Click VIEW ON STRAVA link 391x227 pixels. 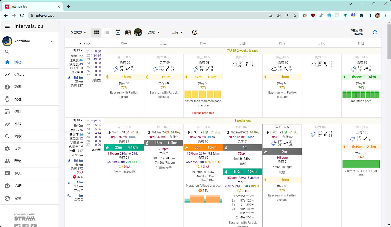(357, 32)
